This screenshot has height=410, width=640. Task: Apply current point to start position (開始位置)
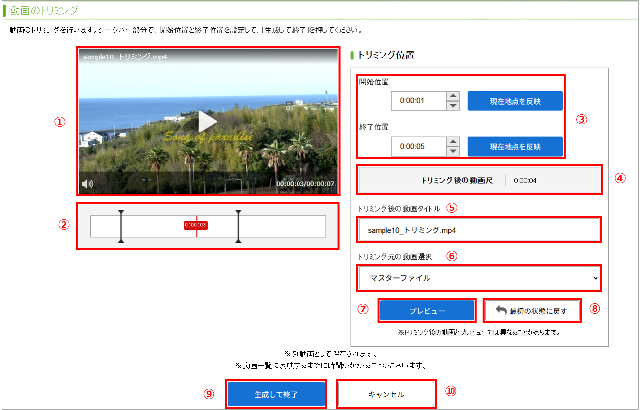click(x=515, y=101)
